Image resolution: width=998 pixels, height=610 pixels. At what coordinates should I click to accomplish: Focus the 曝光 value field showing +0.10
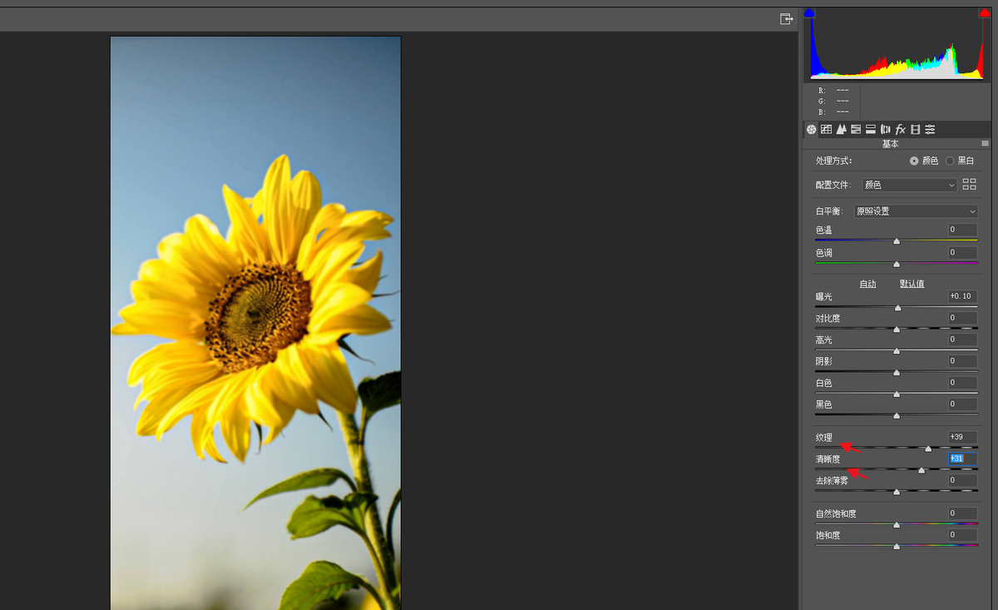(x=963, y=296)
